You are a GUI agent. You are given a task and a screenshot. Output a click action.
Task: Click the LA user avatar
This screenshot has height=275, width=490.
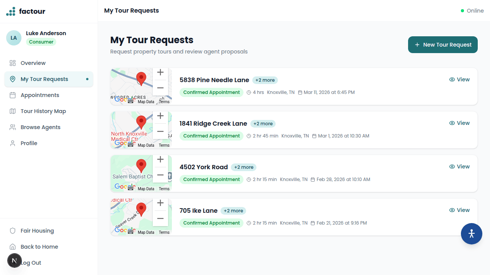[14, 38]
